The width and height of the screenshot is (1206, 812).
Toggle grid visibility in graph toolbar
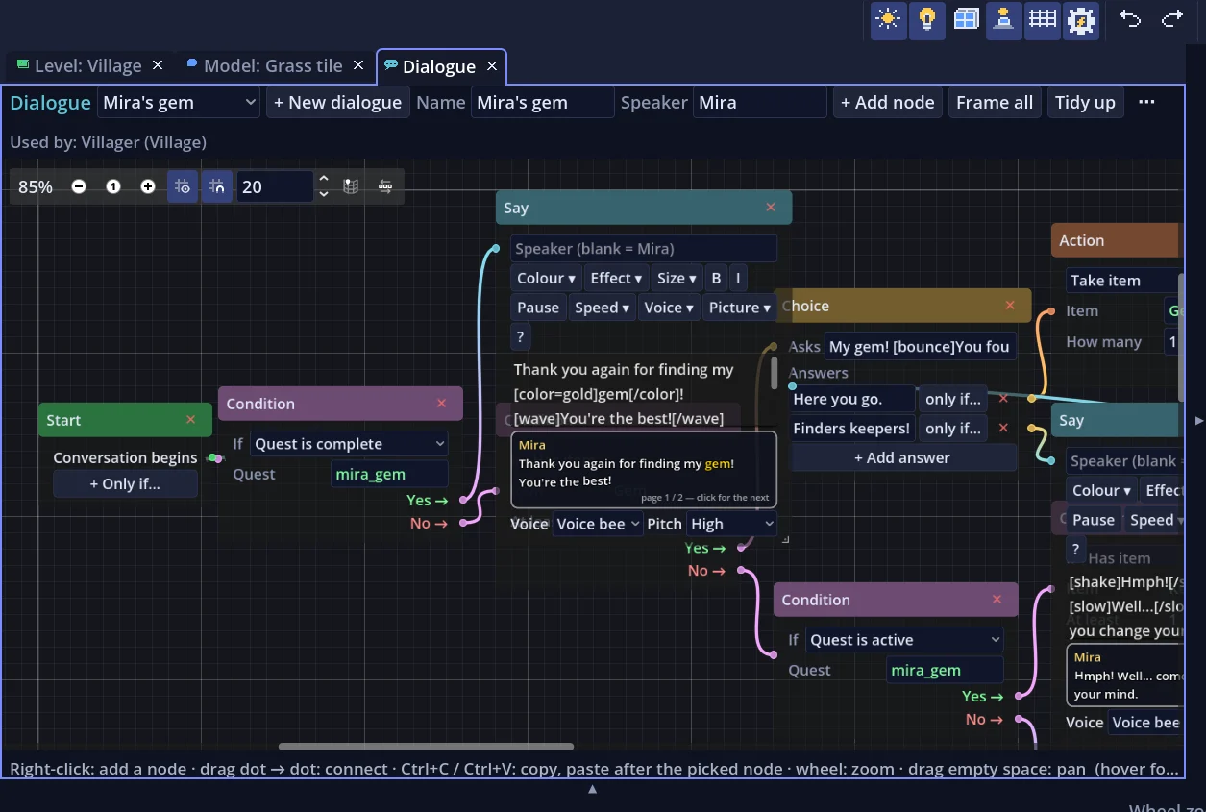[183, 186]
